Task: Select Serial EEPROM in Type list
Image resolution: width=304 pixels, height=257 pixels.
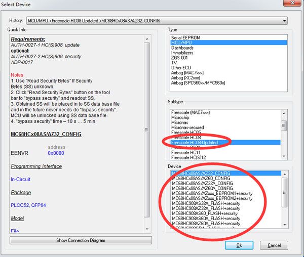Action: (x=229, y=37)
